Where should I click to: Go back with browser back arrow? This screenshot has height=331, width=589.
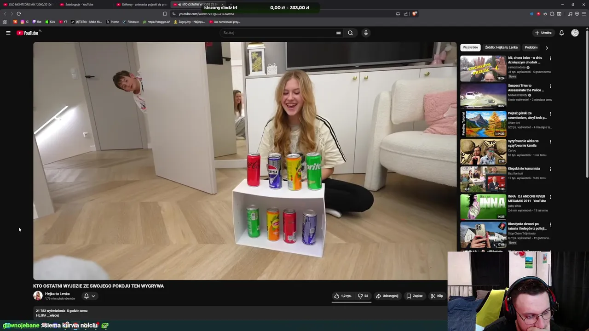pyautogui.click(x=6, y=14)
